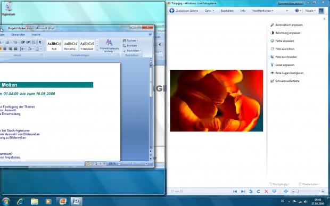Increase indent in Word ribbon
The width and height of the screenshot is (330, 206).
point(28,42)
